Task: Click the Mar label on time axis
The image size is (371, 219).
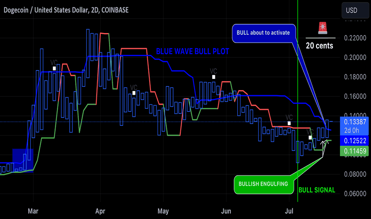Action: click(x=33, y=211)
